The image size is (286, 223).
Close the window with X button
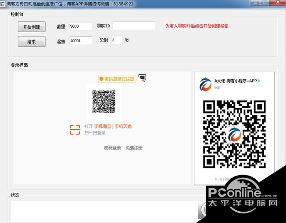click(x=278, y=3)
